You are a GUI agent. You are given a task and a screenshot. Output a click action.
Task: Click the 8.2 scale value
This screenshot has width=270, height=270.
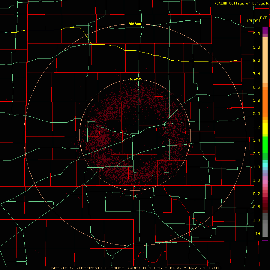click(256, 60)
